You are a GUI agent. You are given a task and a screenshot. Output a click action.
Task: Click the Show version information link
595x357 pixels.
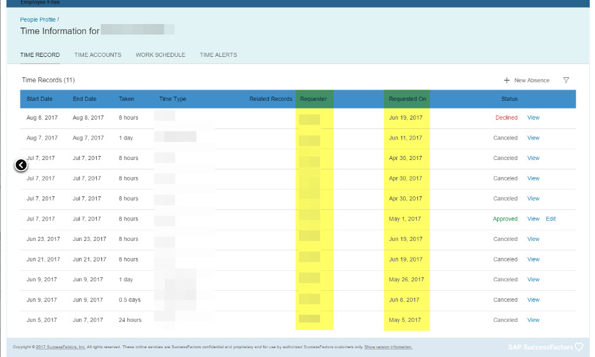(388, 347)
